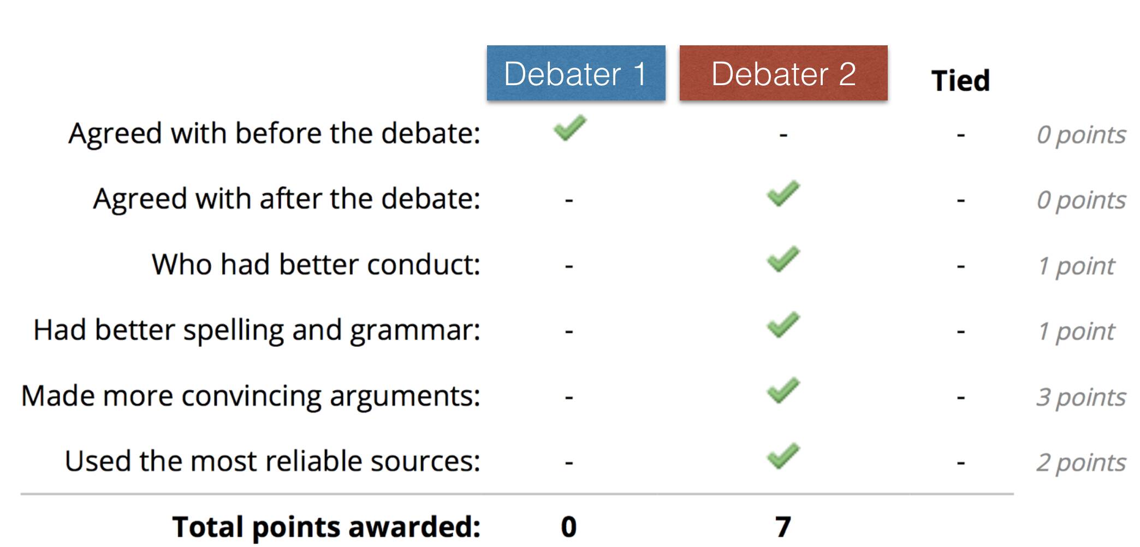1140x547 pixels.
Task: Click Debater 2 checkmark for spelling and grammar
Action: (x=783, y=324)
